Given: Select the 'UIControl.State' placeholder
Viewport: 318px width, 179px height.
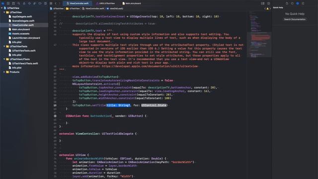Looking at the screenshot, I should coord(154,105).
